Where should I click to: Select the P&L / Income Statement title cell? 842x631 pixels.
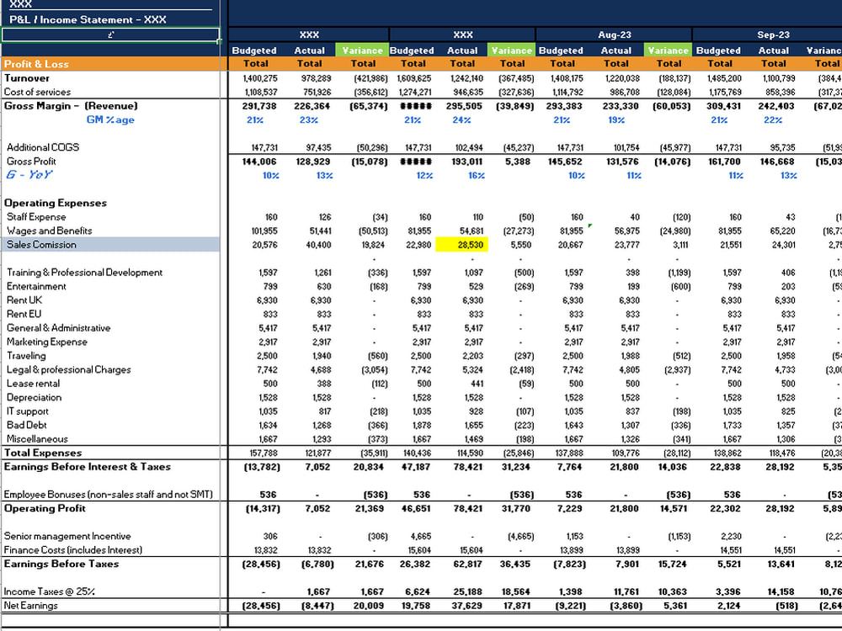(x=88, y=19)
